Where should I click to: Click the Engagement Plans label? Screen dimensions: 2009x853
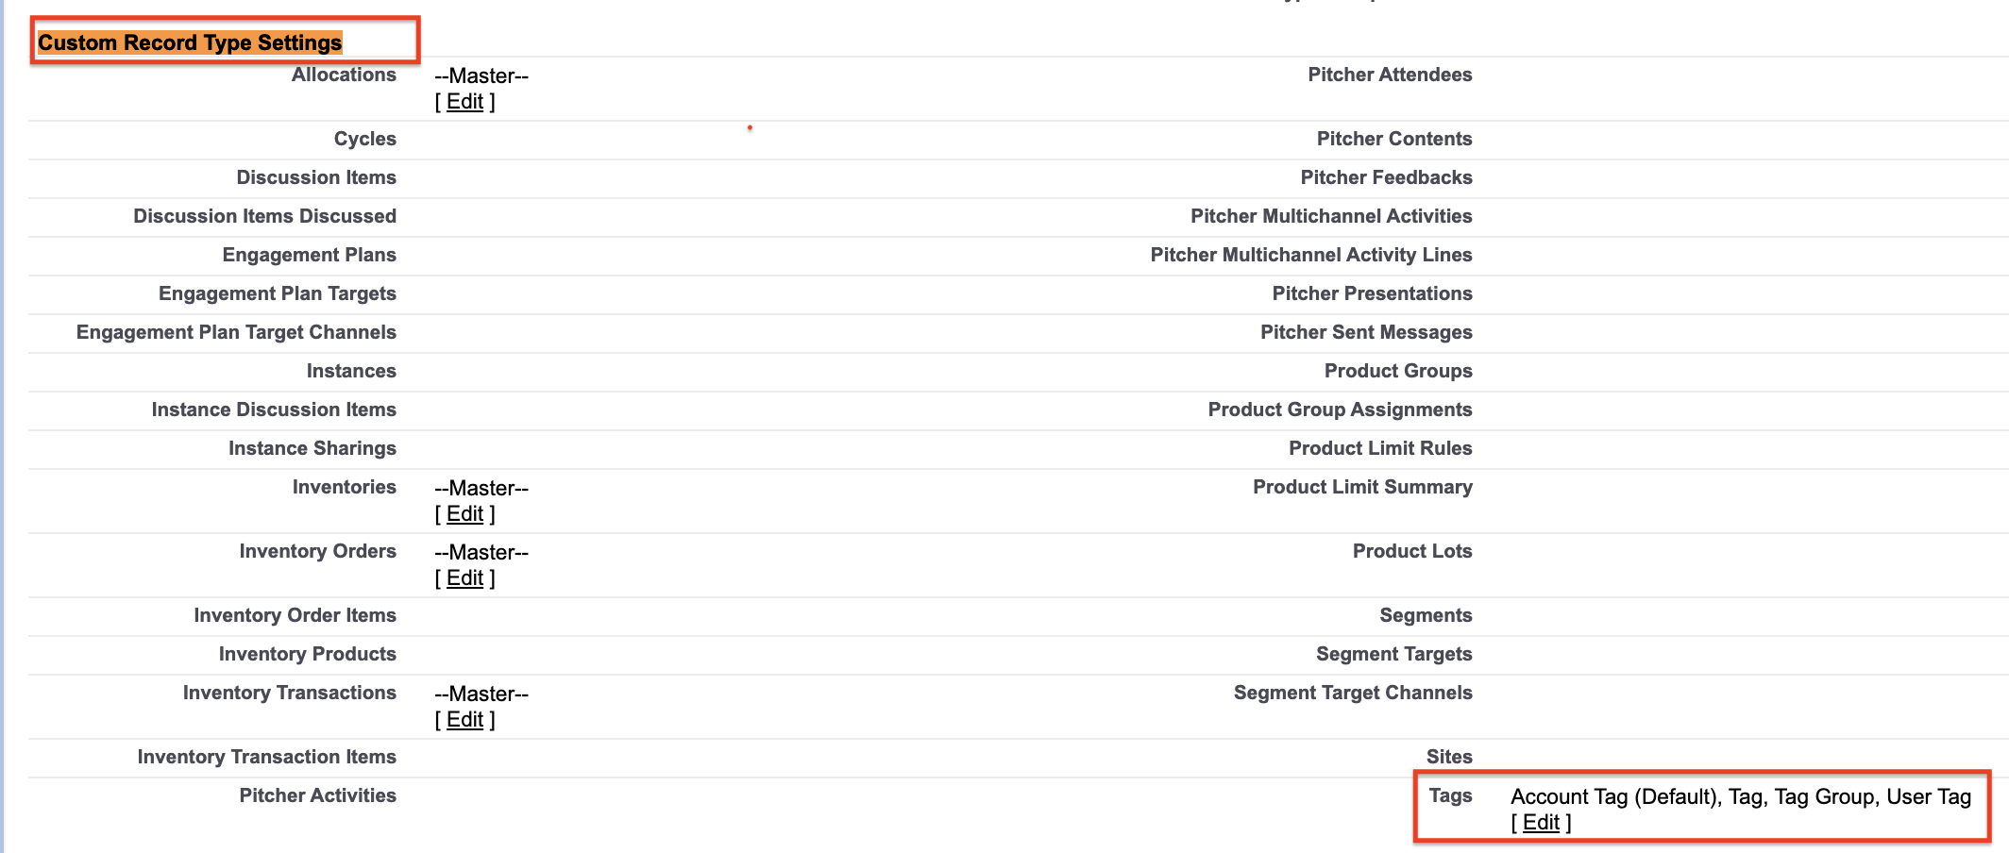click(309, 255)
